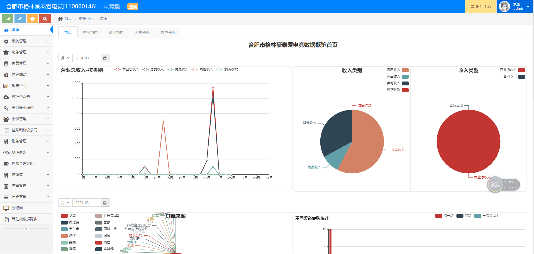Switch to the 收支分析 tab
This screenshot has height=254, width=534.
(142, 33)
